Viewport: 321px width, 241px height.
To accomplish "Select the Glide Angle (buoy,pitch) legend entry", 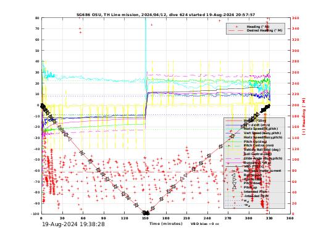I will pyautogui.click(x=263, y=158).
